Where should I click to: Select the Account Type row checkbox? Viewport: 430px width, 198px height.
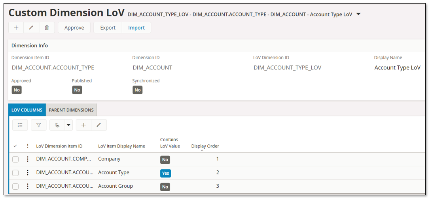click(x=15, y=173)
